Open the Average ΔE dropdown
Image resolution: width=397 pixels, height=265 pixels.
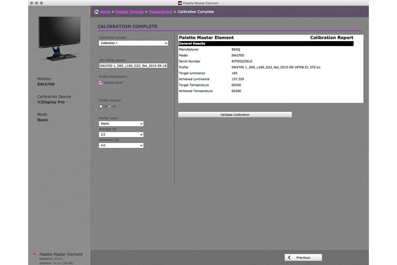click(121, 134)
